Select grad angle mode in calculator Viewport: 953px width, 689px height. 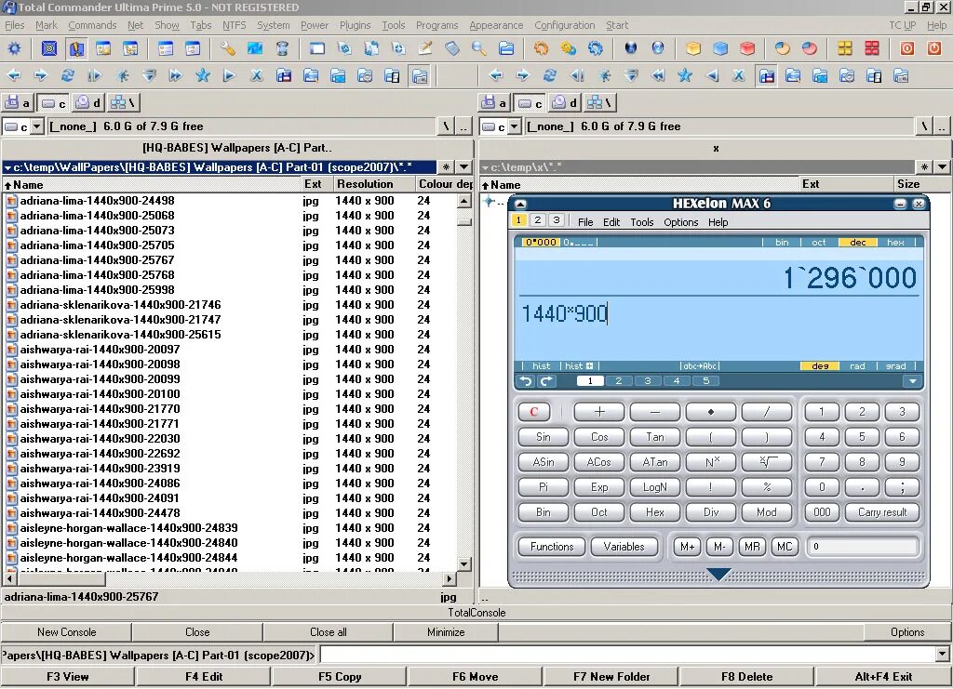coord(895,366)
